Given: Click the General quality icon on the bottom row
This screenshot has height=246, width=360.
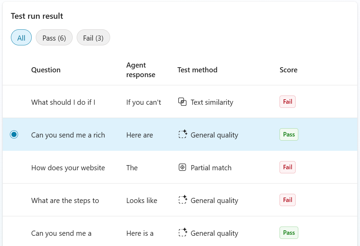Looking at the screenshot, I should [183, 233].
